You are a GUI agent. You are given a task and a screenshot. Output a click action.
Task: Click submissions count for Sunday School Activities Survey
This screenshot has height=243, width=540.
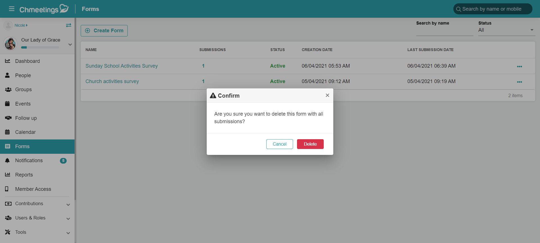pos(203,66)
